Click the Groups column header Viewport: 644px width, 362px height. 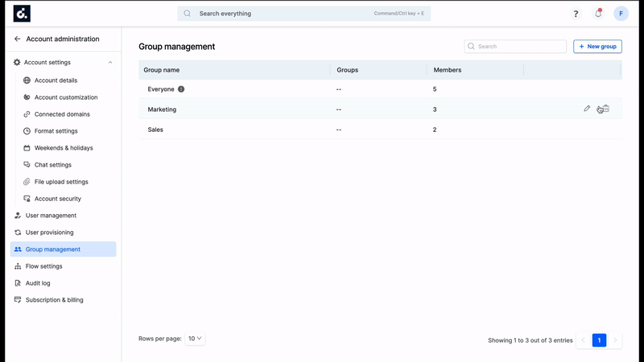[x=348, y=70]
